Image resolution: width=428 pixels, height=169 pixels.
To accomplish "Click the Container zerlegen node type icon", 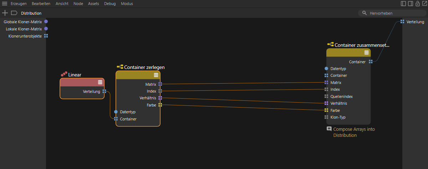I will pyautogui.click(x=120, y=67).
